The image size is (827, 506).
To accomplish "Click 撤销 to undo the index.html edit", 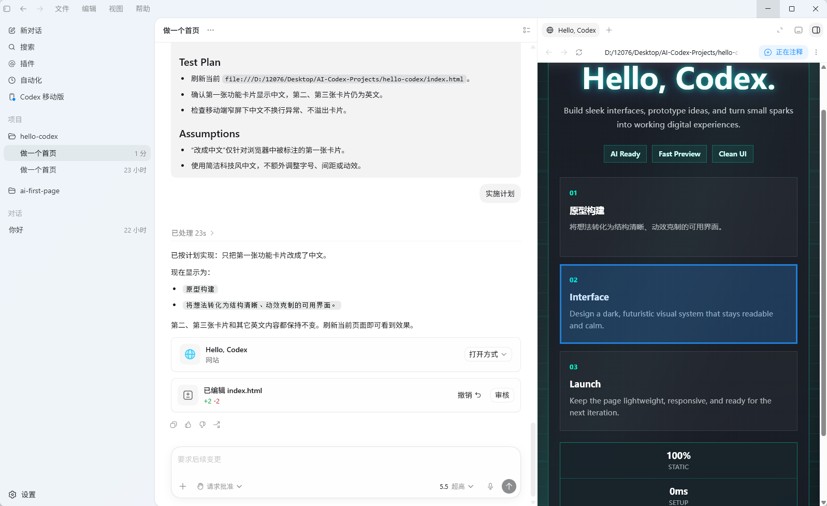I will click(469, 395).
